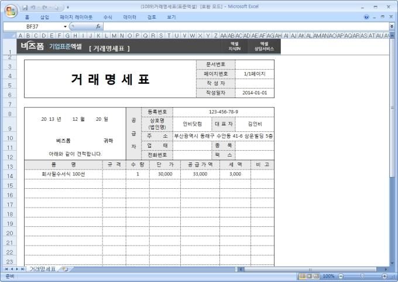Open the 보기 ribbon tab
Screen dimensions: 398x282
[x=171, y=17]
